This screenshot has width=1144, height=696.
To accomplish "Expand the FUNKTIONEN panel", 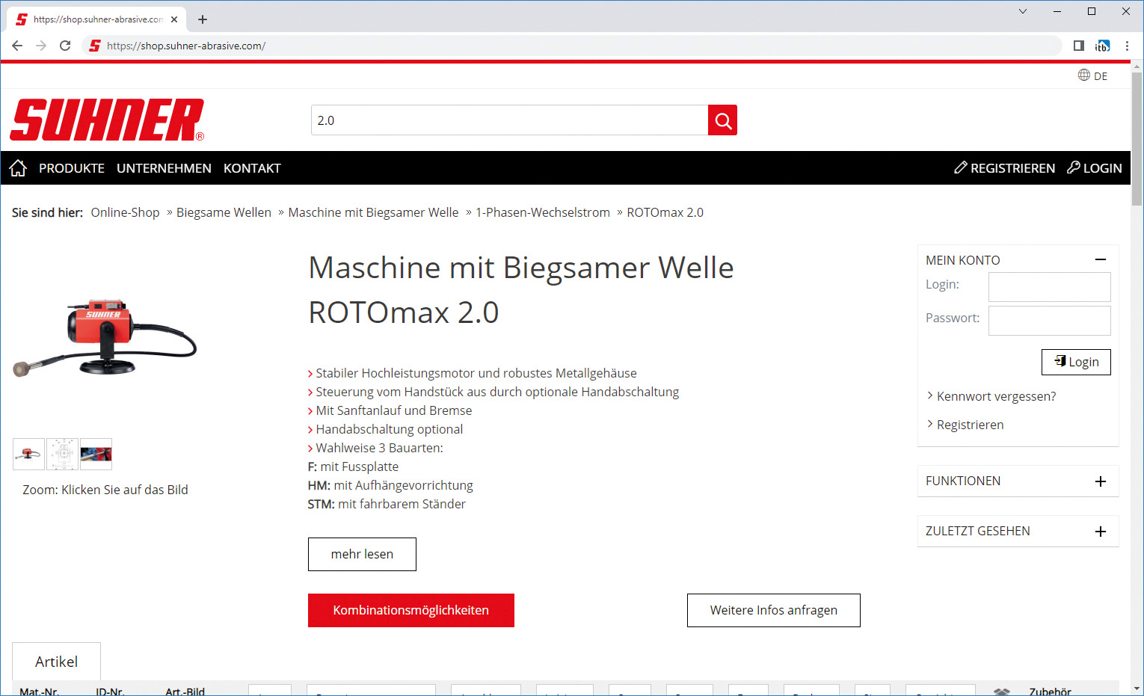I will [1100, 481].
